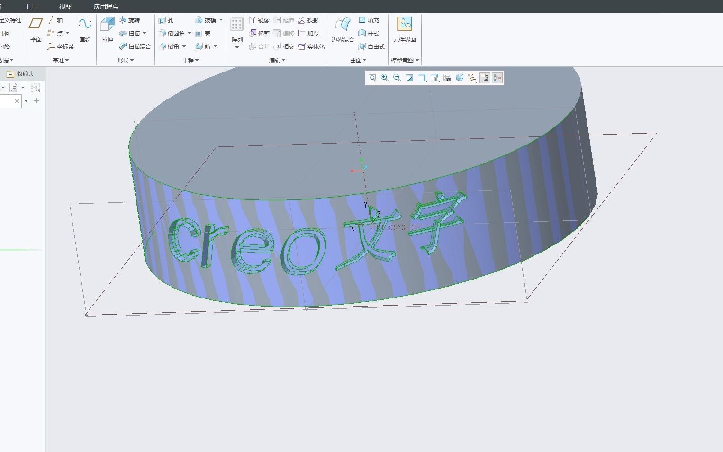Use the 镜像 mirror tool
Viewport: 723px width, 452px height.
tap(259, 20)
